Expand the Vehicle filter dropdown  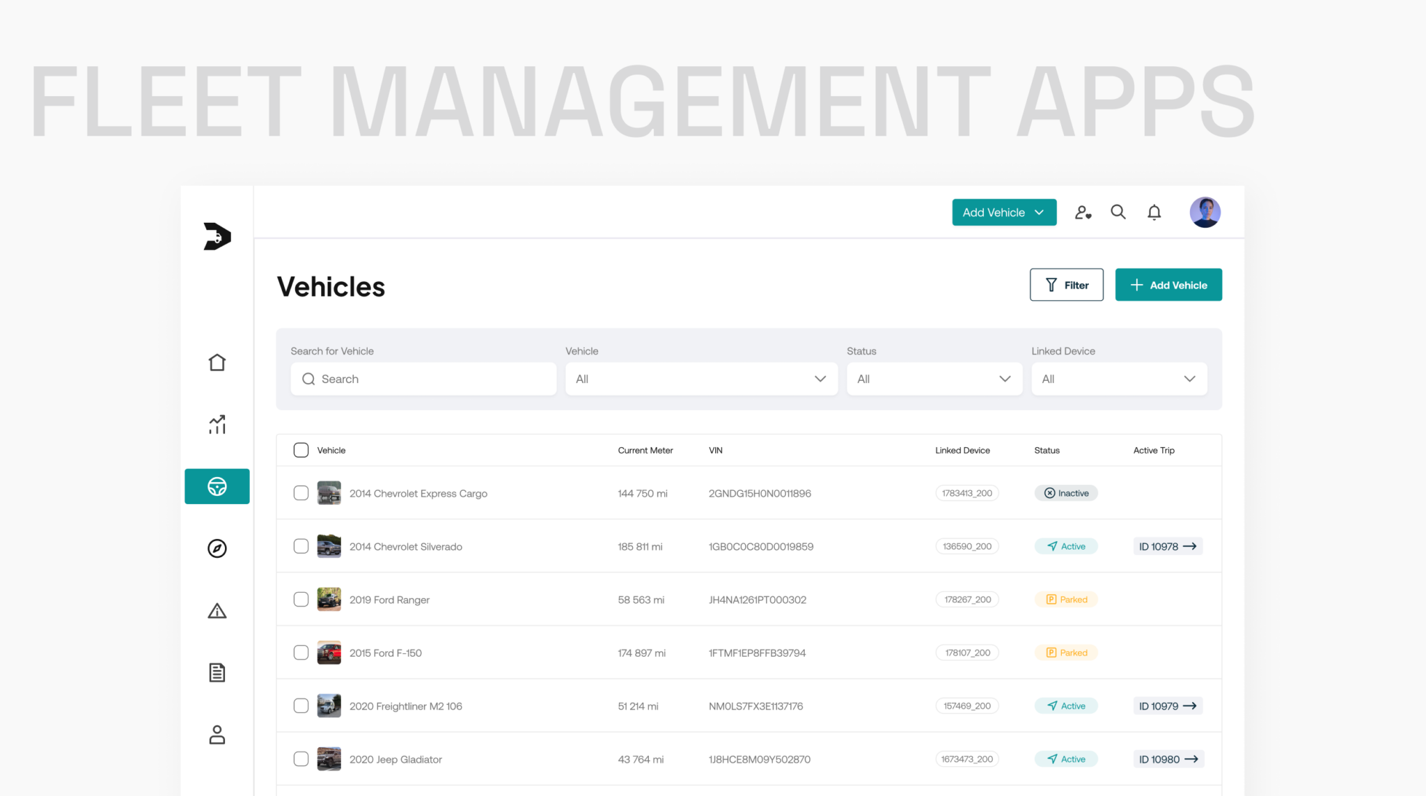pyautogui.click(x=700, y=379)
